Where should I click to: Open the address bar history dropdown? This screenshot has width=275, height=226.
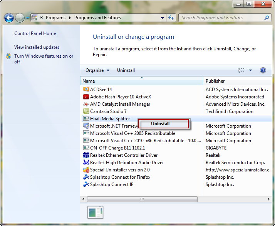[162, 18]
